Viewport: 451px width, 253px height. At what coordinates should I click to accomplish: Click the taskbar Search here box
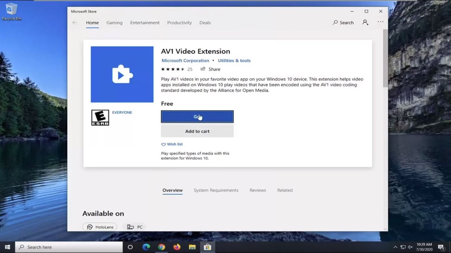pyautogui.click(x=69, y=247)
